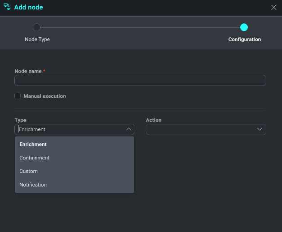Click the Node Type step label
Viewport: 282px width, 232px height.
coord(37,39)
